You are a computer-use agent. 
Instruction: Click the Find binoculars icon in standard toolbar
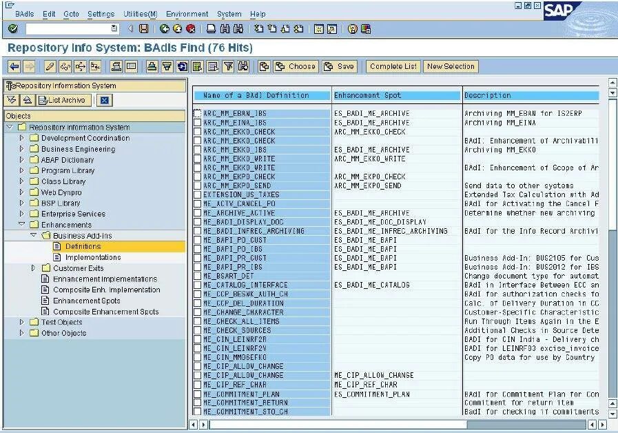[x=225, y=29]
